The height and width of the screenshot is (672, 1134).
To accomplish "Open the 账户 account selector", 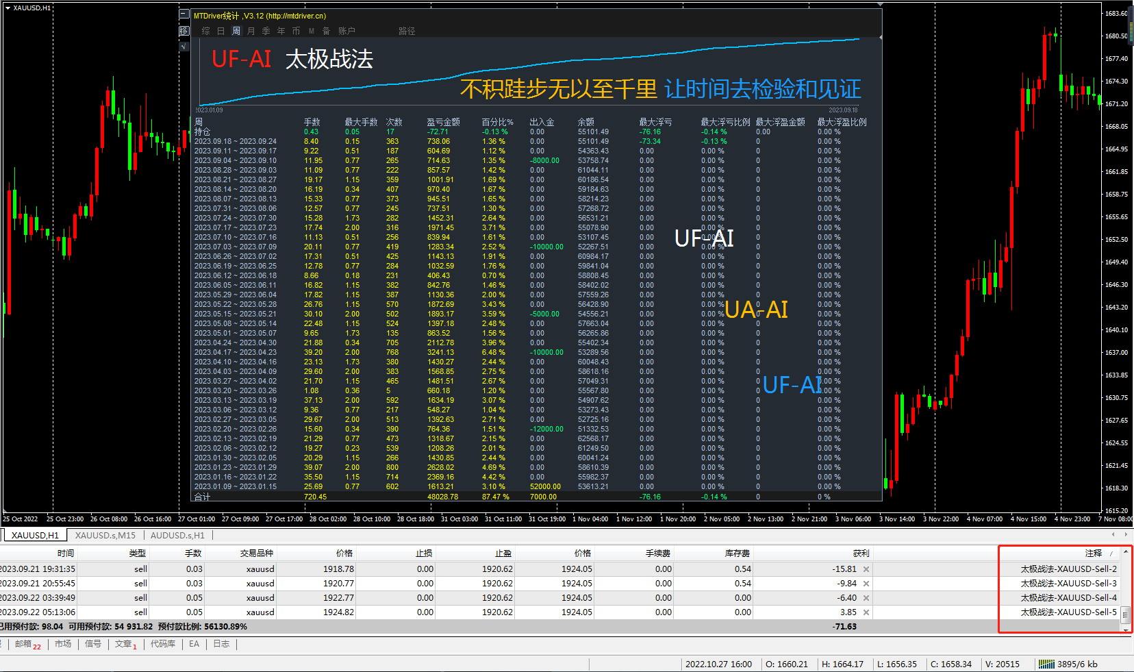I will [x=346, y=31].
